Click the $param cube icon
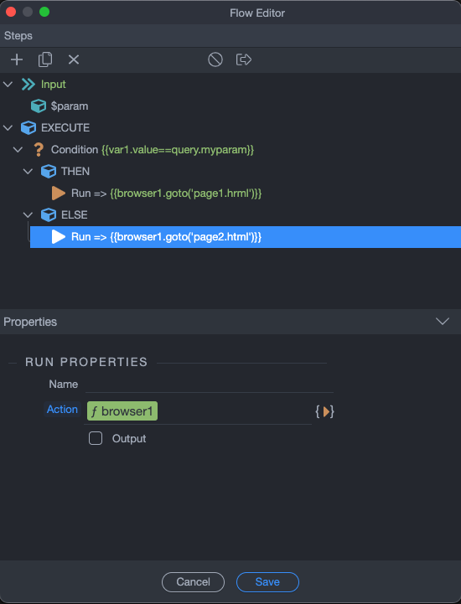The width and height of the screenshot is (461, 604). (39, 106)
